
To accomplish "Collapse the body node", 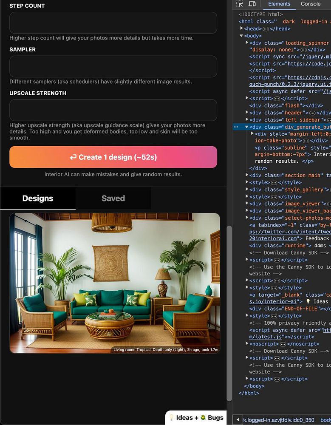I will click(241, 36).
